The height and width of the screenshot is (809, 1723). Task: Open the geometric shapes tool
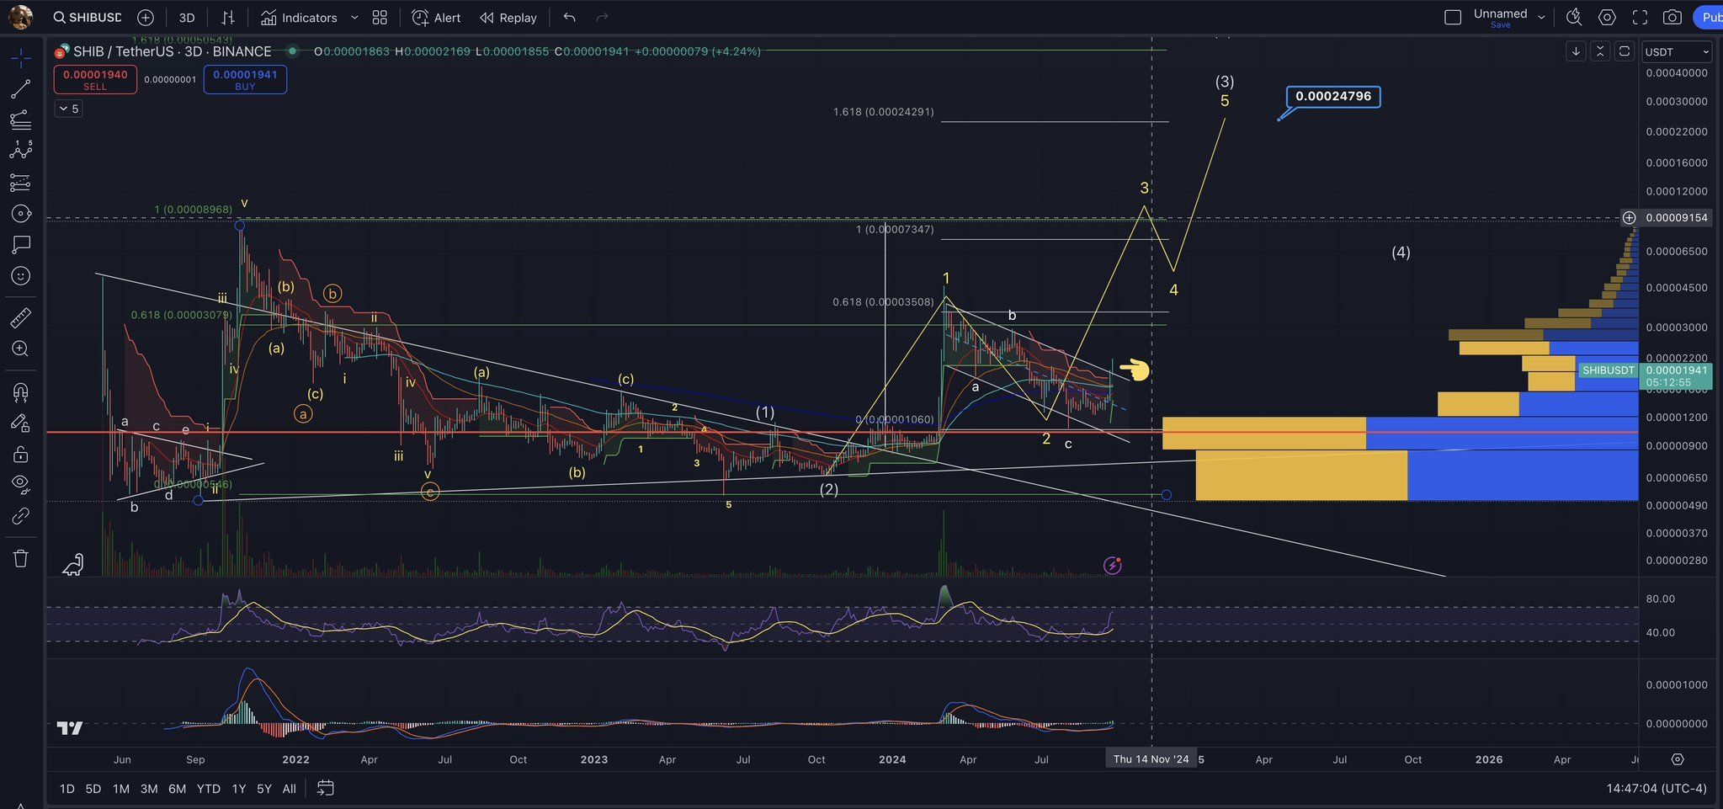pos(21,213)
